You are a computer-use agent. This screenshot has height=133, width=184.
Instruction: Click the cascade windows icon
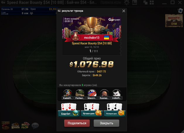click(146, 2)
